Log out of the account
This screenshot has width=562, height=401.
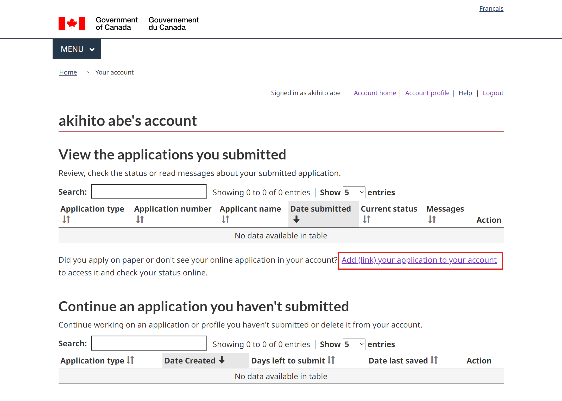pyautogui.click(x=493, y=93)
